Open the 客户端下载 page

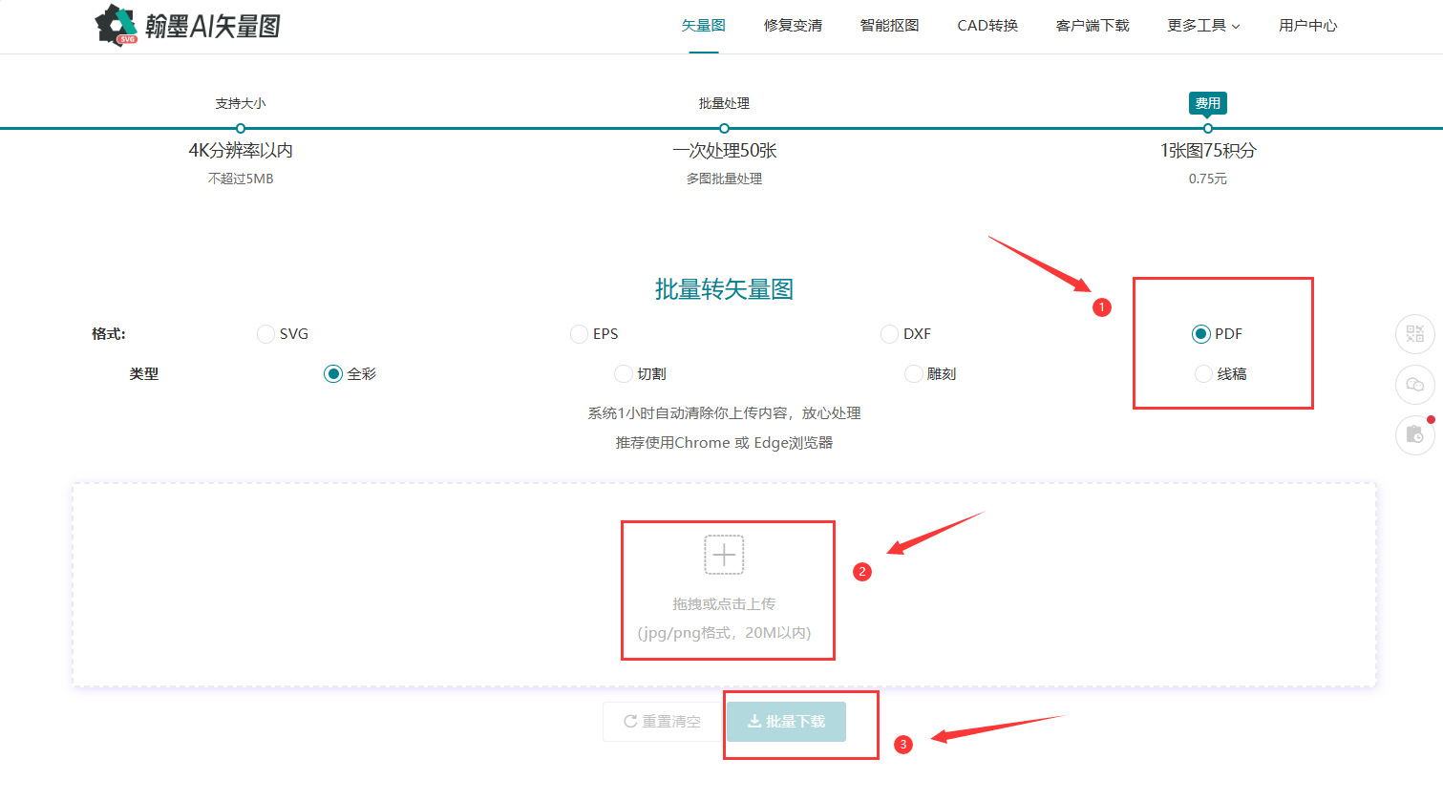coord(1093,26)
